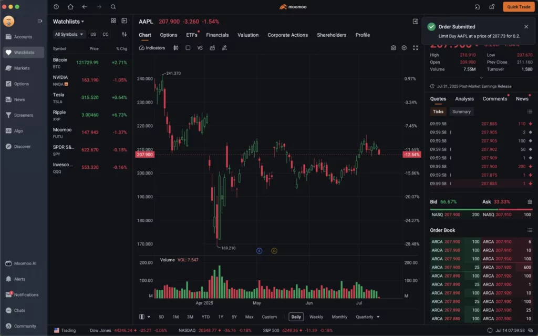Image resolution: width=538 pixels, height=336 pixels.
Task: Click the VS comparison icon on chart toolbar
Action: click(x=200, y=47)
